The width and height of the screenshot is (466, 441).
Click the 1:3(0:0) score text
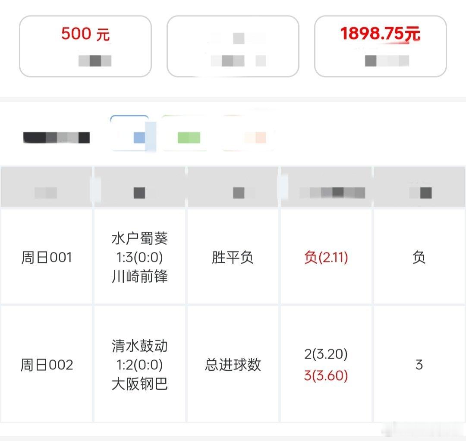140,257
